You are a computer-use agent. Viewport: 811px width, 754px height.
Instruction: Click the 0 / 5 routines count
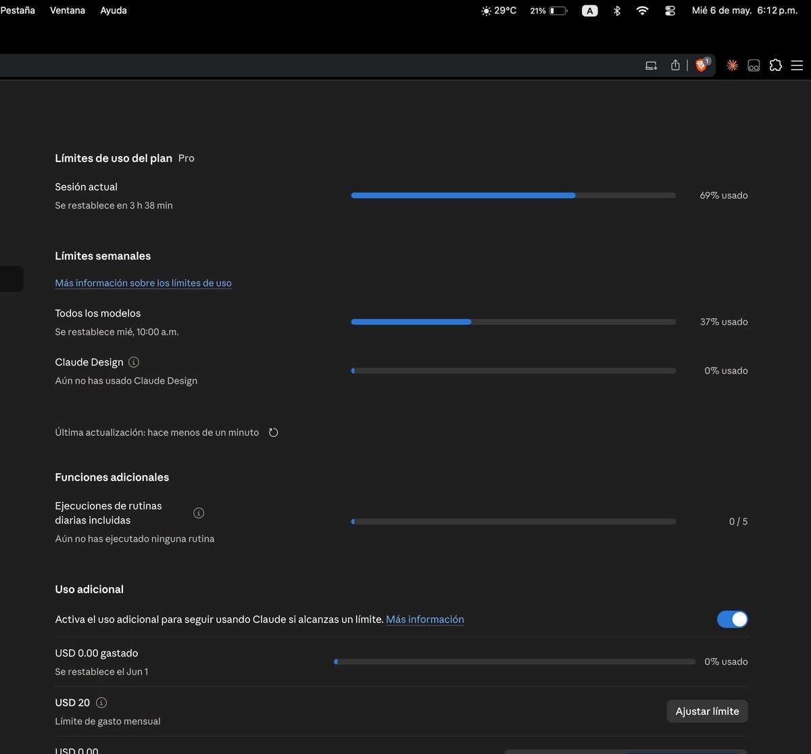(x=738, y=522)
